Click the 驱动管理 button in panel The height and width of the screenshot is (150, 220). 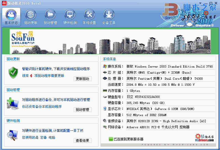[83, 109]
